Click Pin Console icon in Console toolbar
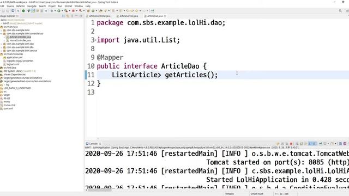This screenshot has height=196, width=349. (x=321, y=144)
